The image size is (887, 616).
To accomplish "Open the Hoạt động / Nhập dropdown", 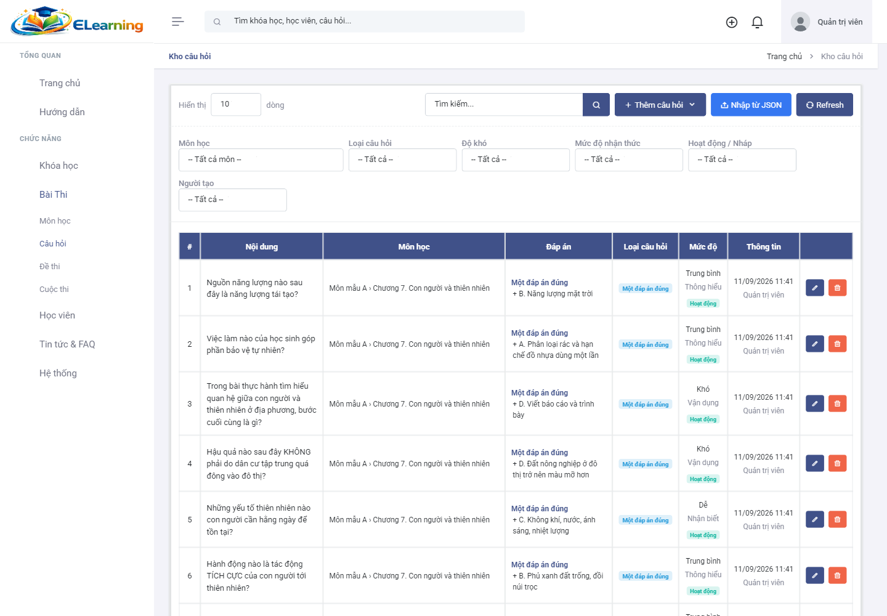I will 742,160.
